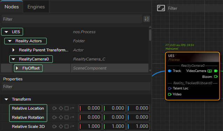This screenshot has width=223, height=131.
Task: Collapse the Transform properties section
Action: (6, 99)
